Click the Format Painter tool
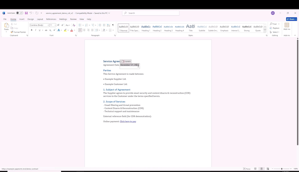The image size is (299, 172). tap(18, 32)
